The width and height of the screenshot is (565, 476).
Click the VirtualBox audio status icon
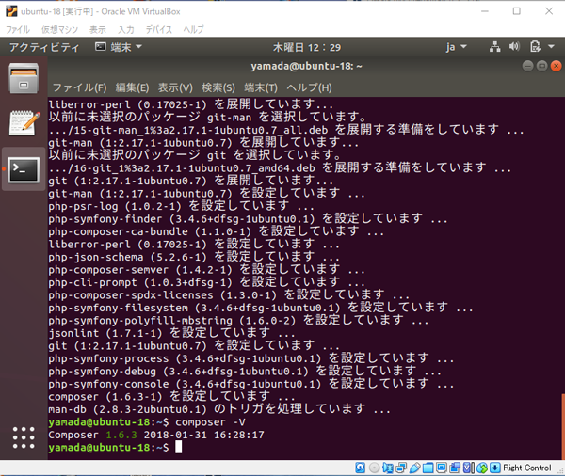click(x=388, y=468)
